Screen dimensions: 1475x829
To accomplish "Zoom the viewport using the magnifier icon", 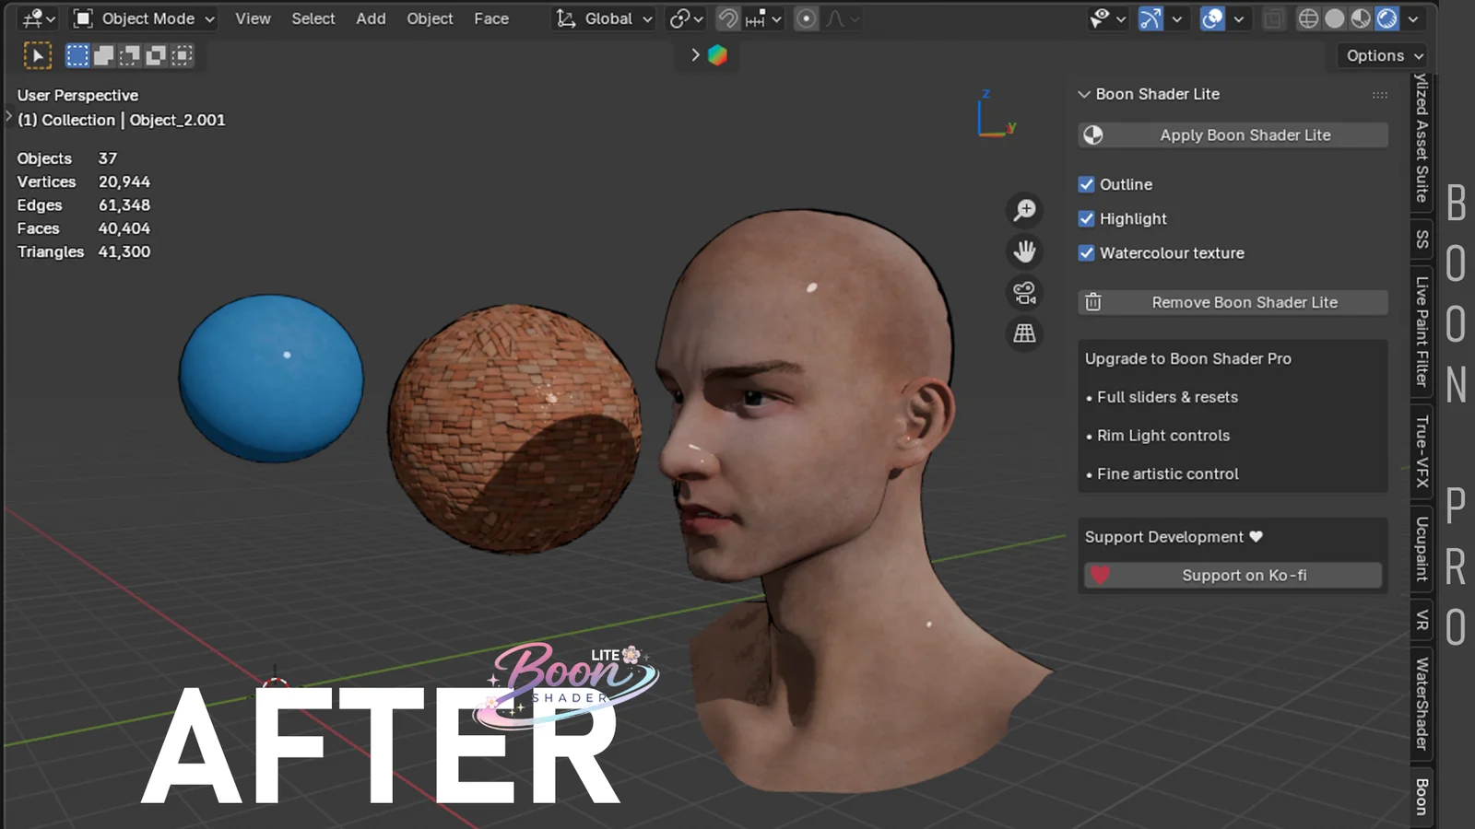I will pos(1024,209).
